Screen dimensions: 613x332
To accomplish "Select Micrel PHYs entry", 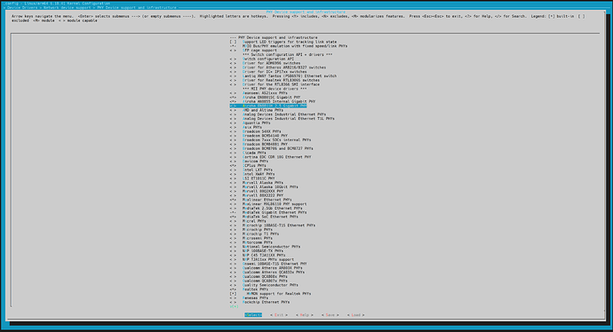I will click(248, 221).
